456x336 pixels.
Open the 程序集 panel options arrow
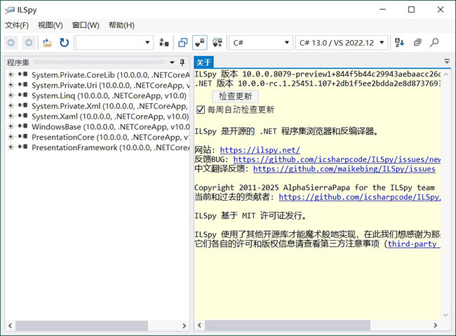[x=172, y=62]
